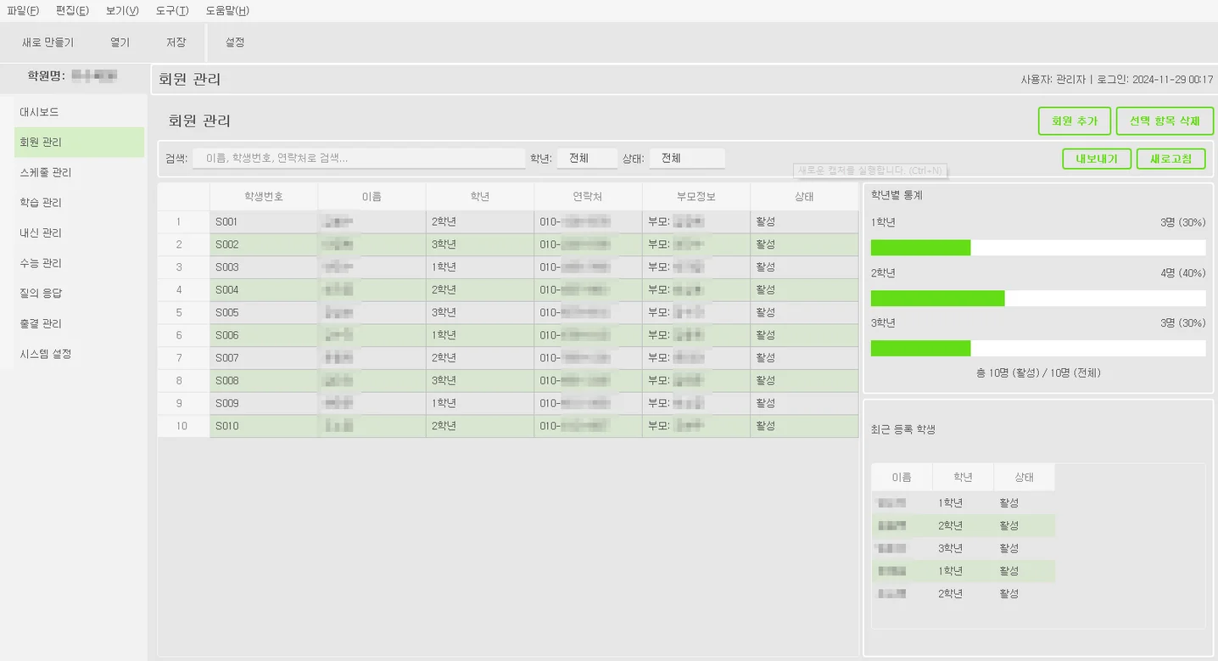Open the 도구 menu

tap(172, 11)
